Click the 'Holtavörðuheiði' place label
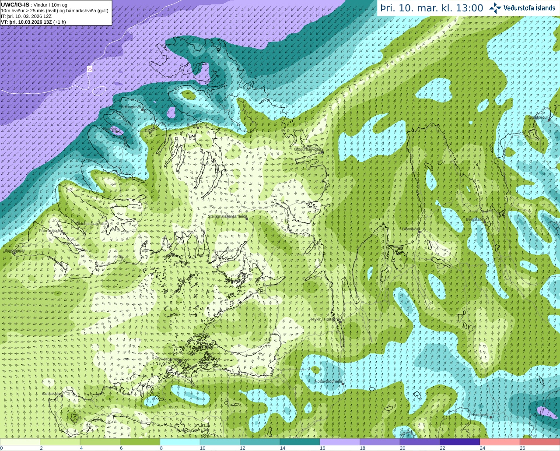This screenshot has height=451, width=560. click(x=328, y=381)
